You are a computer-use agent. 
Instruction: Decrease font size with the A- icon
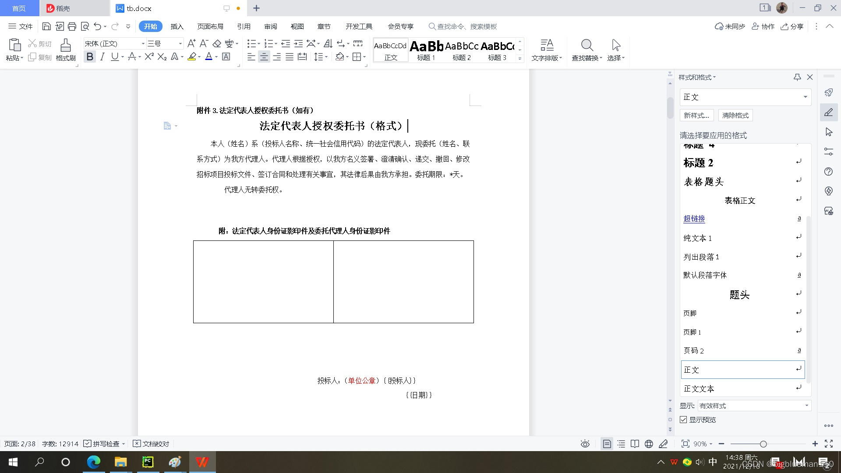click(x=204, y=43)
